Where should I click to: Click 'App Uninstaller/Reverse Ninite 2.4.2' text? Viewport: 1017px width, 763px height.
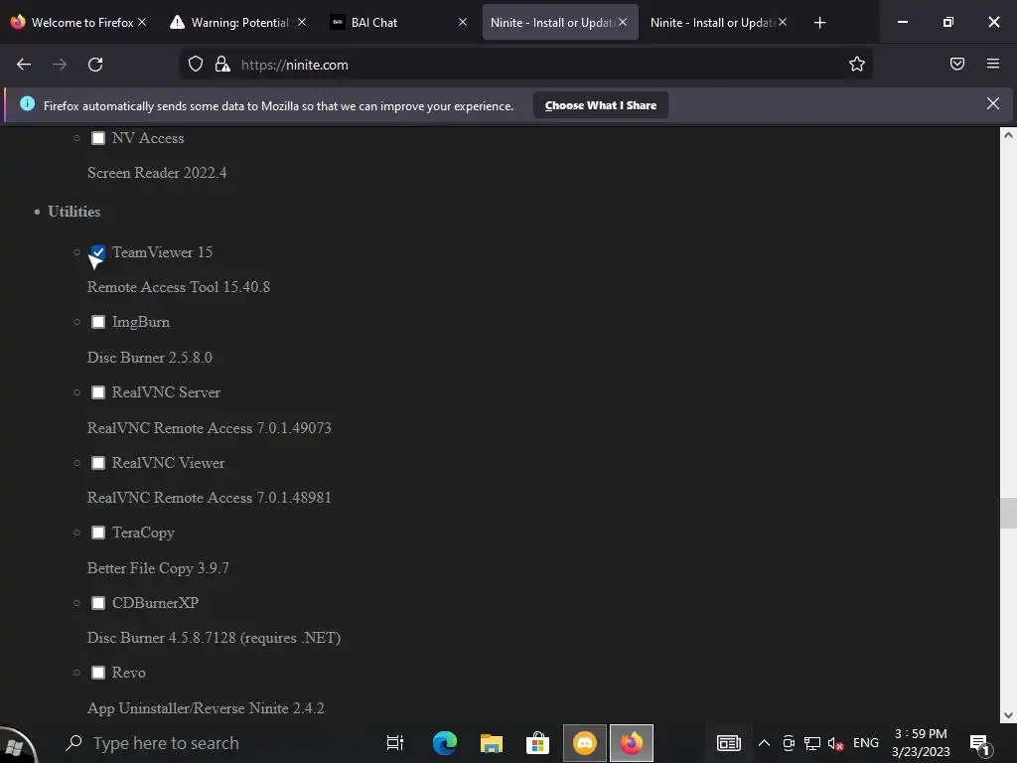coord(206,708)
